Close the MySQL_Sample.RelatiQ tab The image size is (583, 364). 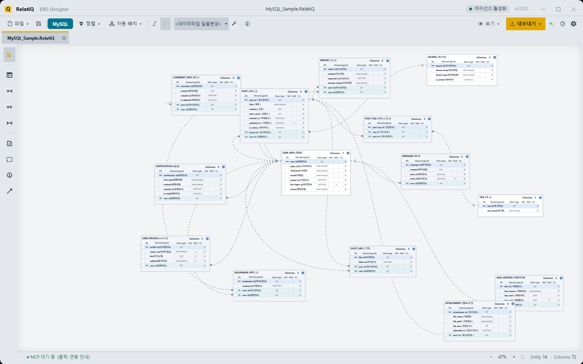(x=64, y=38)
